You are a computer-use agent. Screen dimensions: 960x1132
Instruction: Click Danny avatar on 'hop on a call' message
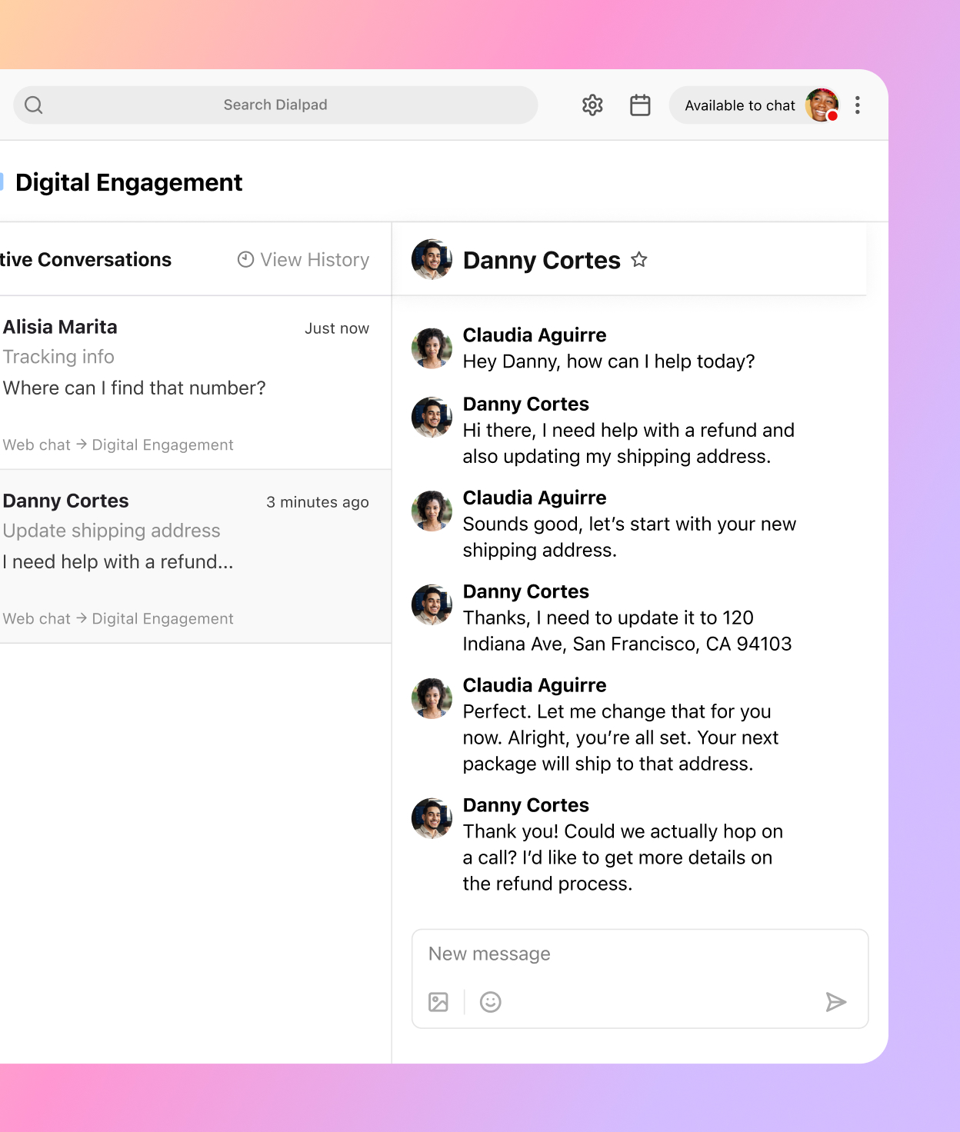432,818
